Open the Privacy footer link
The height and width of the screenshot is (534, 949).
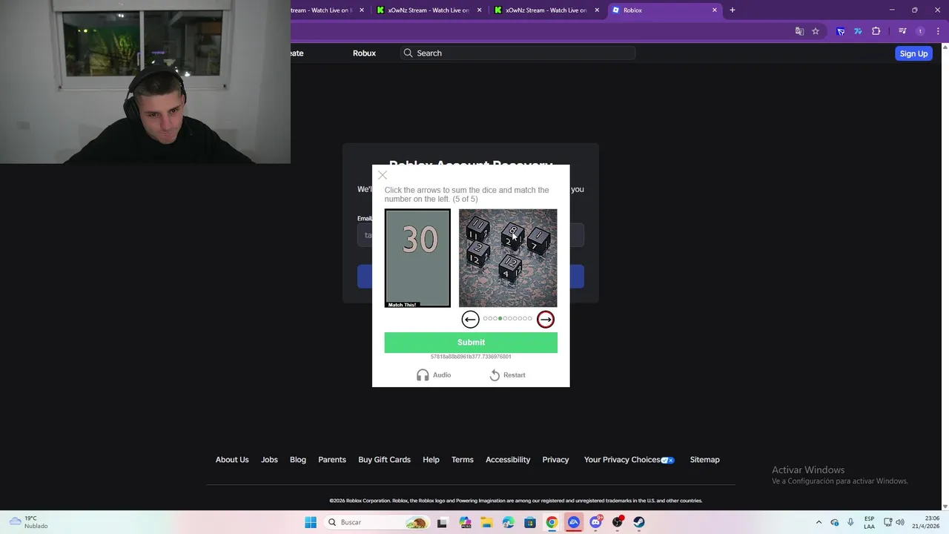click(x=555, y=460)
